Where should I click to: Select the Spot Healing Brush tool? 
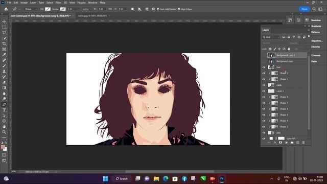[x=4, y=60]
